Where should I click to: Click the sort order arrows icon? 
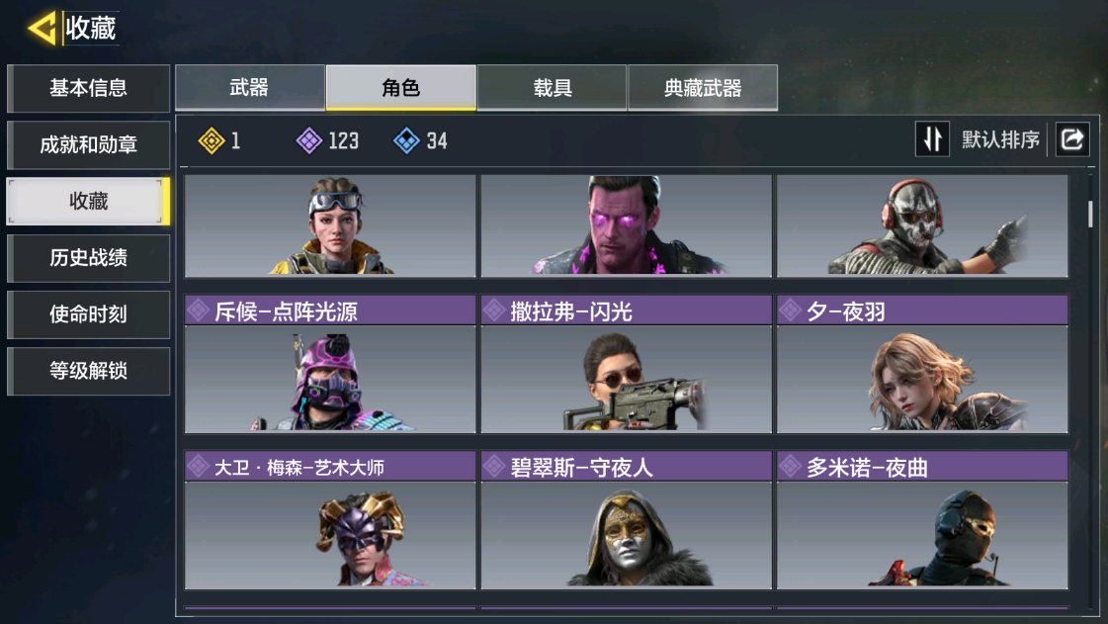click(932, 139)
